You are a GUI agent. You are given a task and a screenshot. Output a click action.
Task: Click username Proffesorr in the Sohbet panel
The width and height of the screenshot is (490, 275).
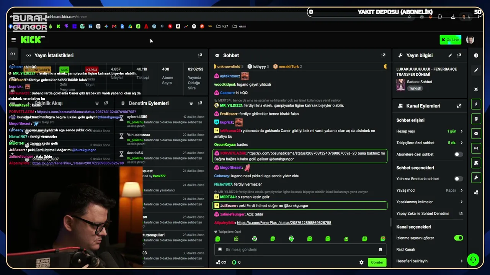coord(229,114)
